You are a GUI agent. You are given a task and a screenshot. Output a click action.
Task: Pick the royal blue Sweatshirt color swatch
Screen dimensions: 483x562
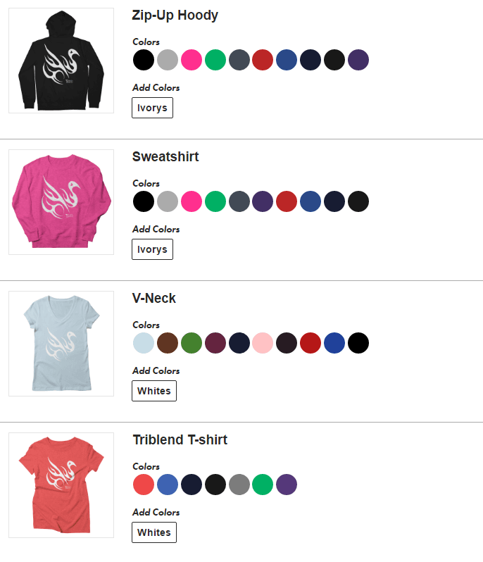[x=310, y=201]
